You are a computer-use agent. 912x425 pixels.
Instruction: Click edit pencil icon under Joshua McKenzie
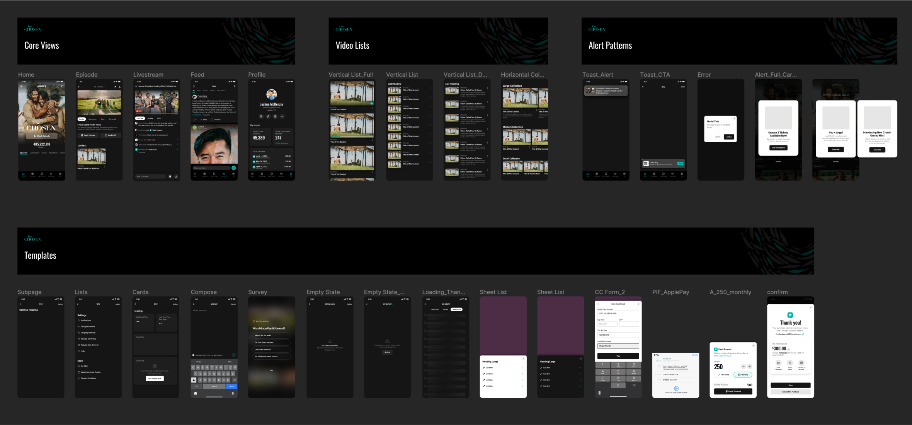coord(268,116)
